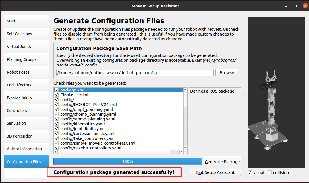Click Generate Package button
This screenshot has width=309, height=183.
point(222,161)
